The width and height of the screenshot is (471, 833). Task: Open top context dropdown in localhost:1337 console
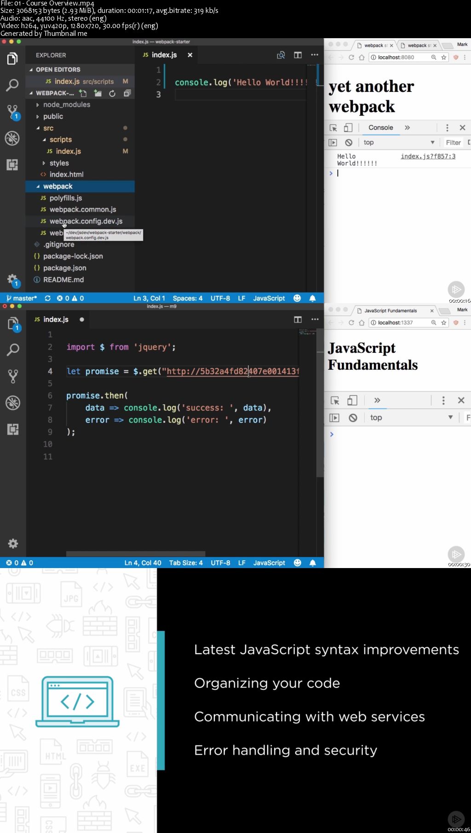click(x=411, y=418)
